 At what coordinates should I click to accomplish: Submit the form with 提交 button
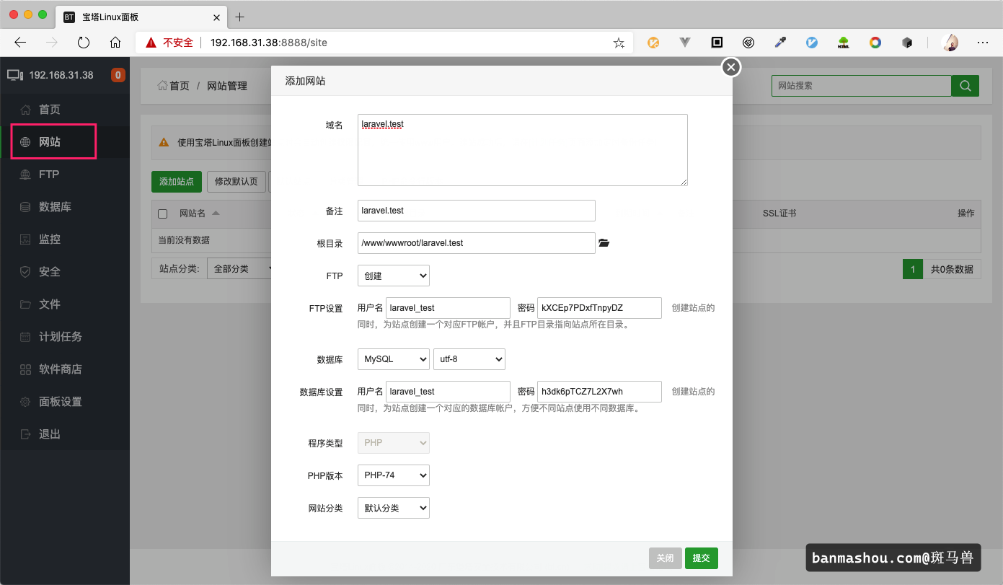702,558
